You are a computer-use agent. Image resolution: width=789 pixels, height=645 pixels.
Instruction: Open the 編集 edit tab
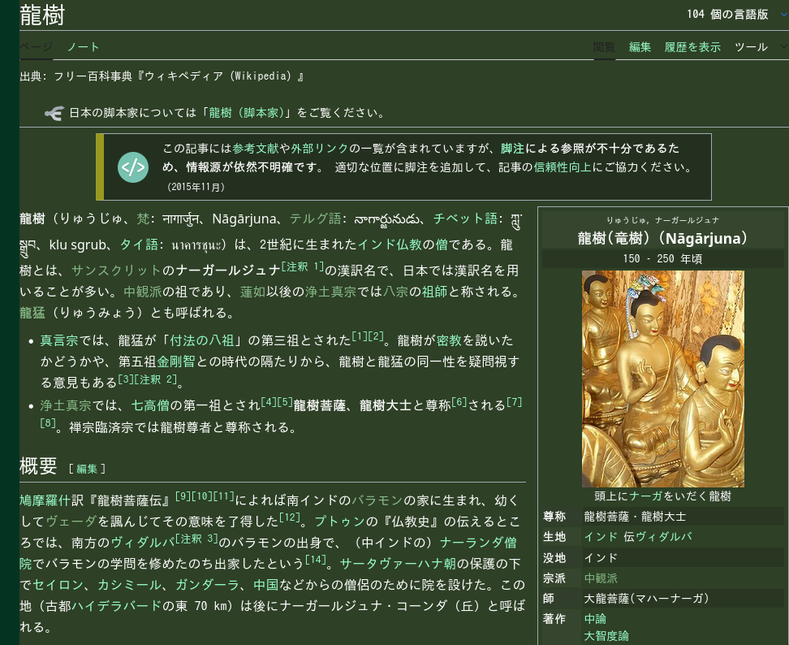click(x=640, y=47)
